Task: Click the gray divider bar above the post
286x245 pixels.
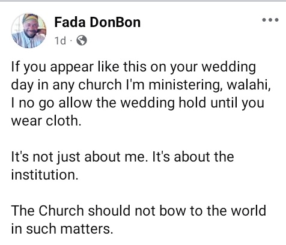Action: [x=143, y=1]
